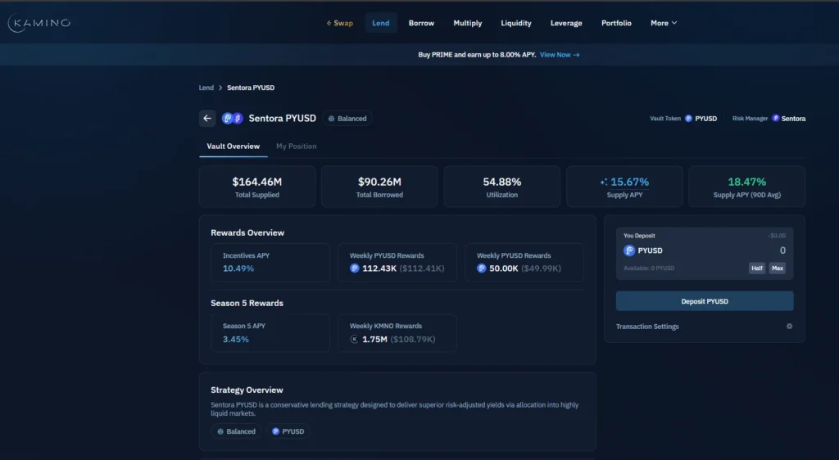This screenshot has height=460, width=839.
Task: Click the Weekly KMNO Rewards card
Action: point(397,333)
